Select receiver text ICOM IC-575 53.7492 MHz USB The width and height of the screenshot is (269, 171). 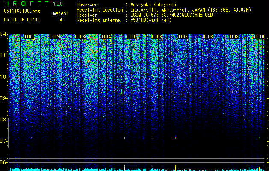(172, 15)
